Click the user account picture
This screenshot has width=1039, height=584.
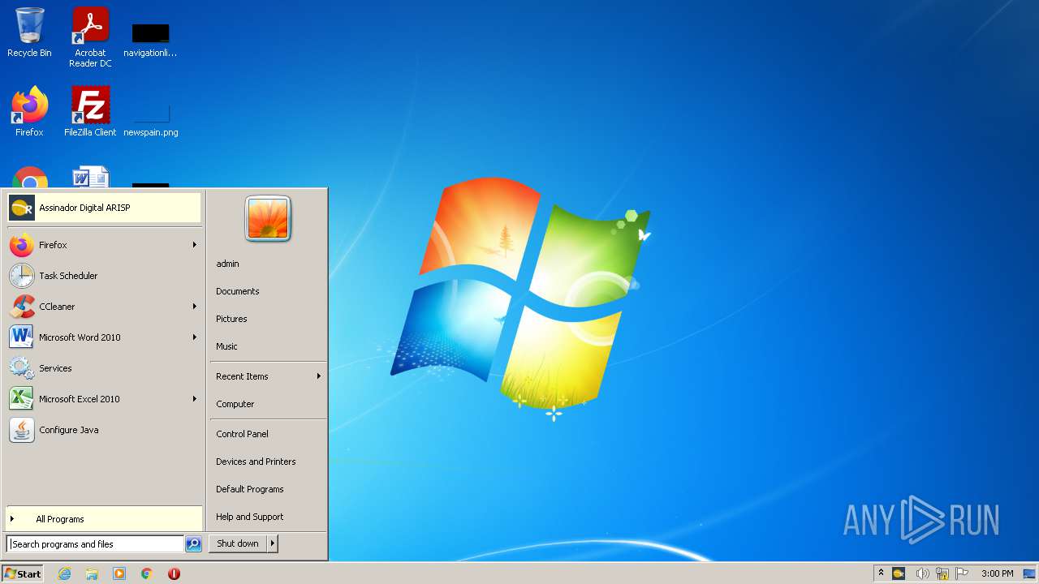coord(268,219)
